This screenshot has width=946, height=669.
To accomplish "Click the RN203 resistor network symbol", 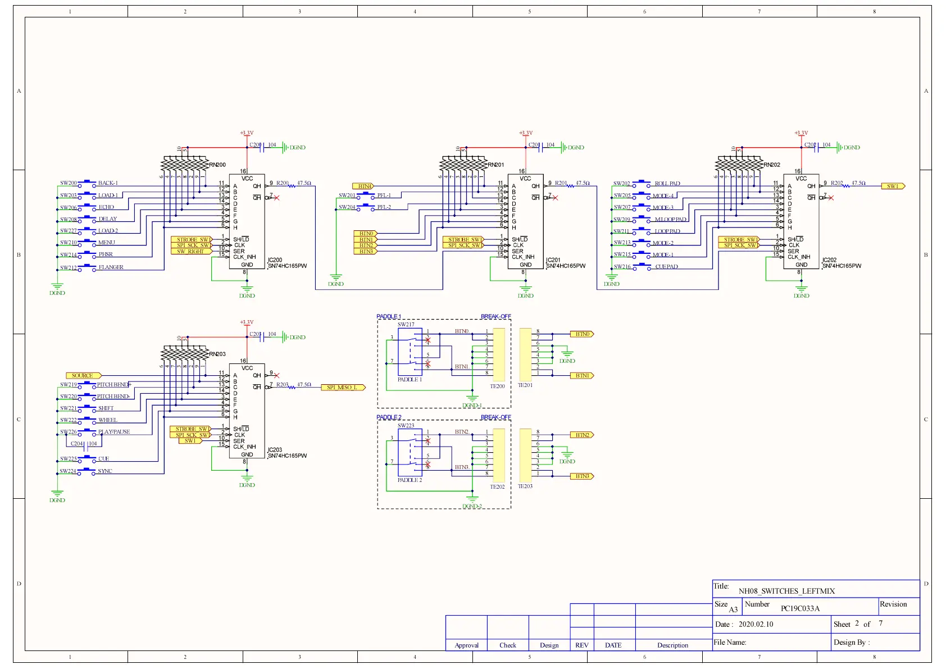I will (x=185, y=354).
